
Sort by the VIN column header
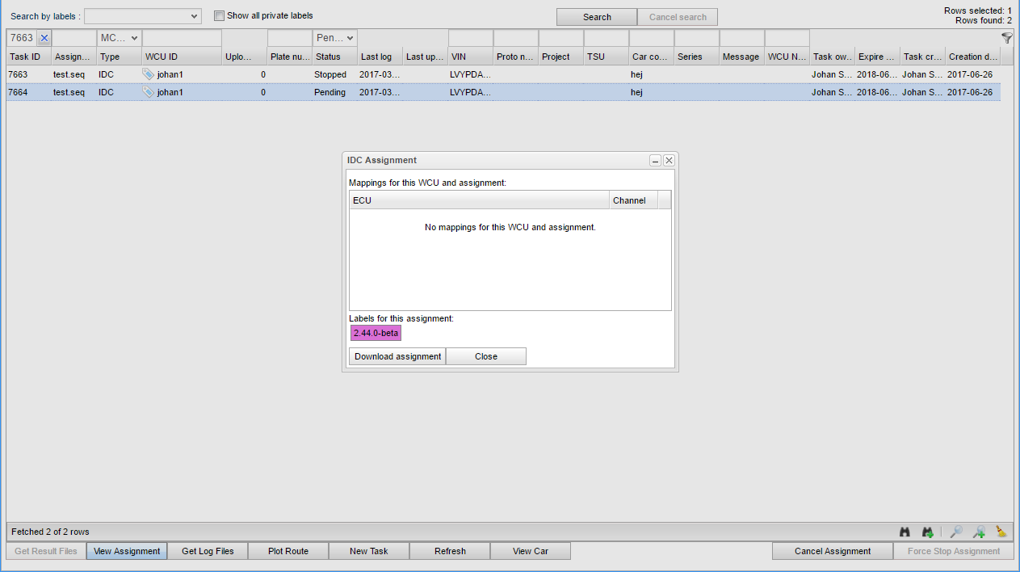click(x=469, y=57)
